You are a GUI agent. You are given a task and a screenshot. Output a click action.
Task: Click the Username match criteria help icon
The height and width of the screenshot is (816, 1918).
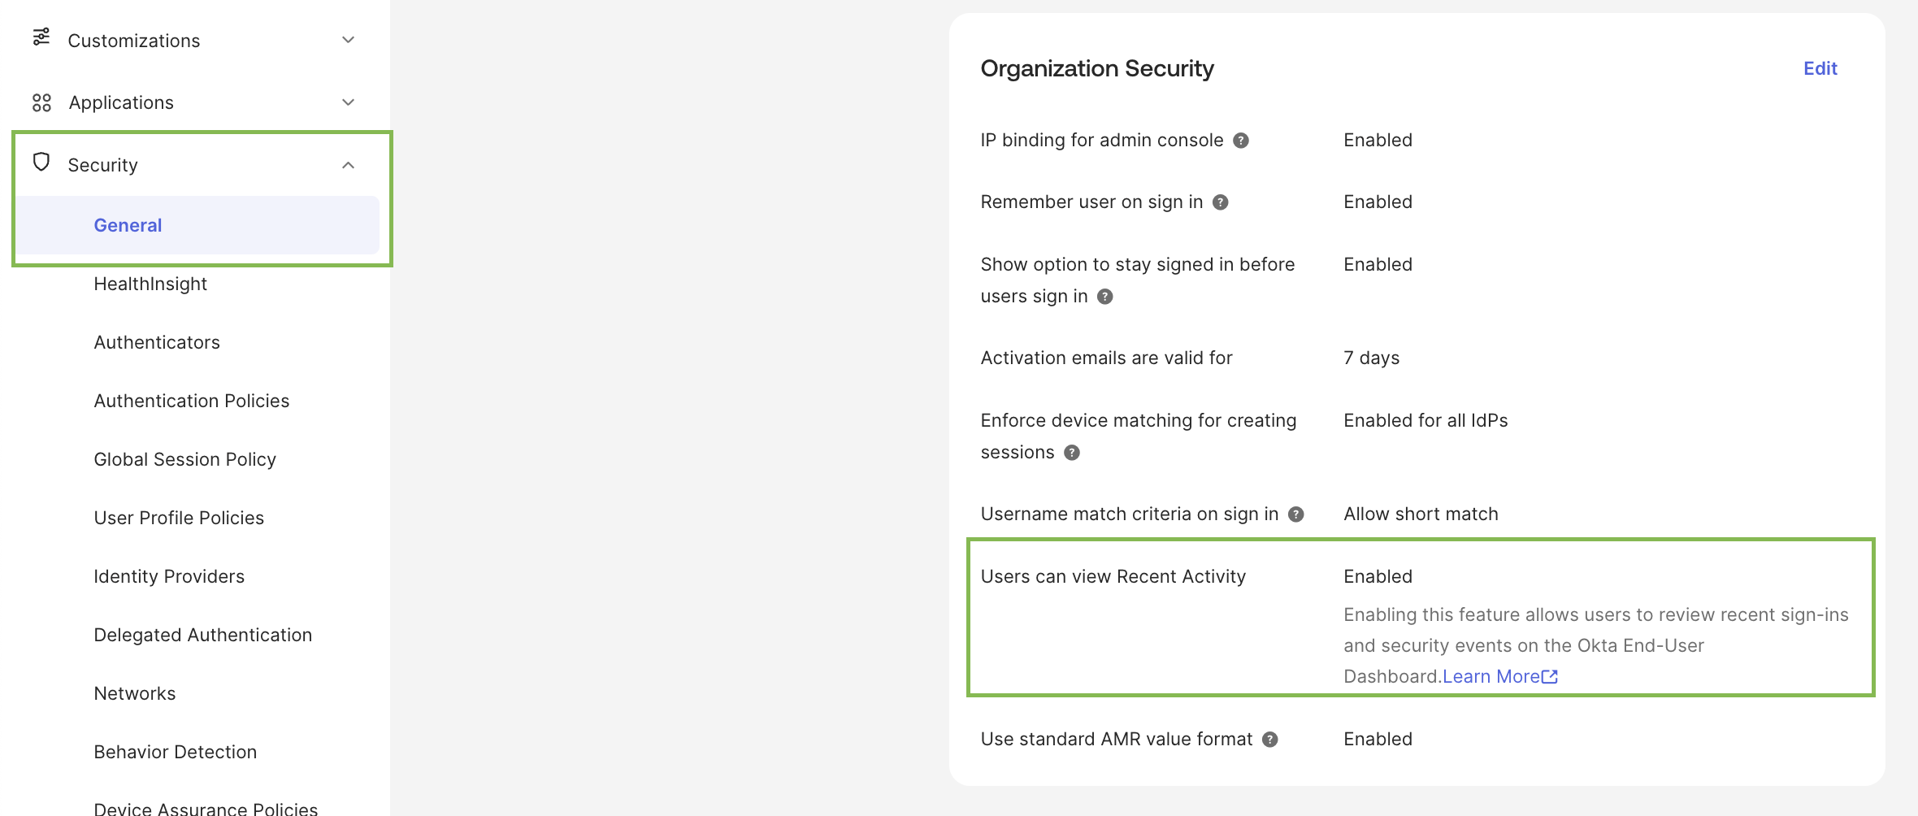(x=1295, y=514)
